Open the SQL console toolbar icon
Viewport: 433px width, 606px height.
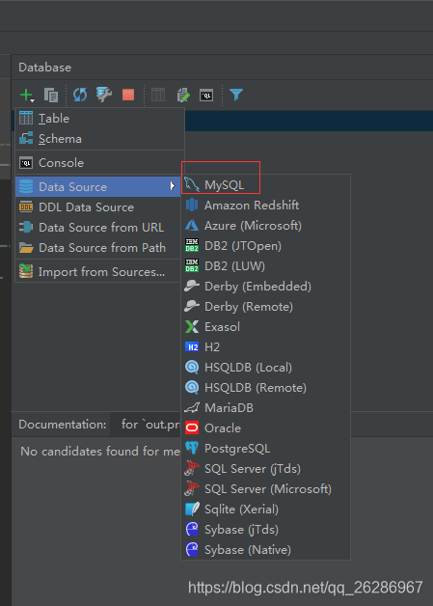pos(206,96)
